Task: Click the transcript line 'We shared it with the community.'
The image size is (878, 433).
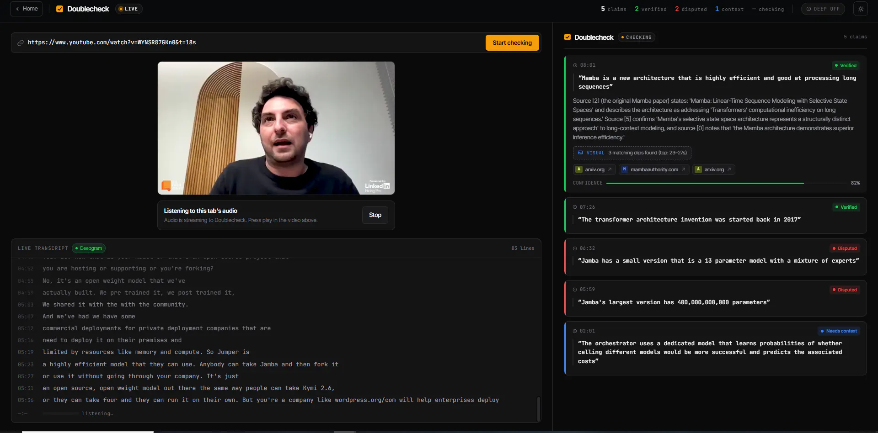Action: (x=115, y=305)
